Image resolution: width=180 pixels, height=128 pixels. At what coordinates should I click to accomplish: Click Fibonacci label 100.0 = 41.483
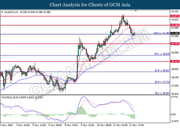pos(162,33)
